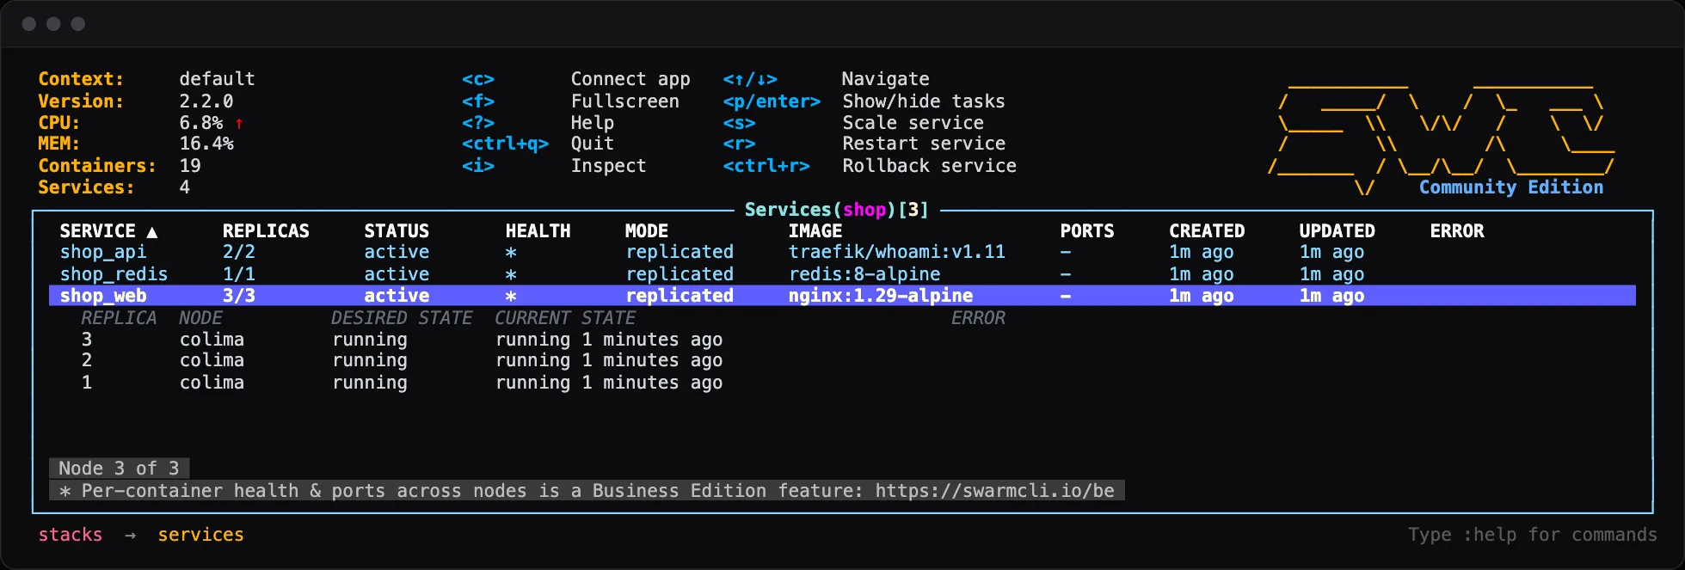Click the redis:8-alpine image cell
Viewport: 1685px width, 570px height.
[864, 274]
